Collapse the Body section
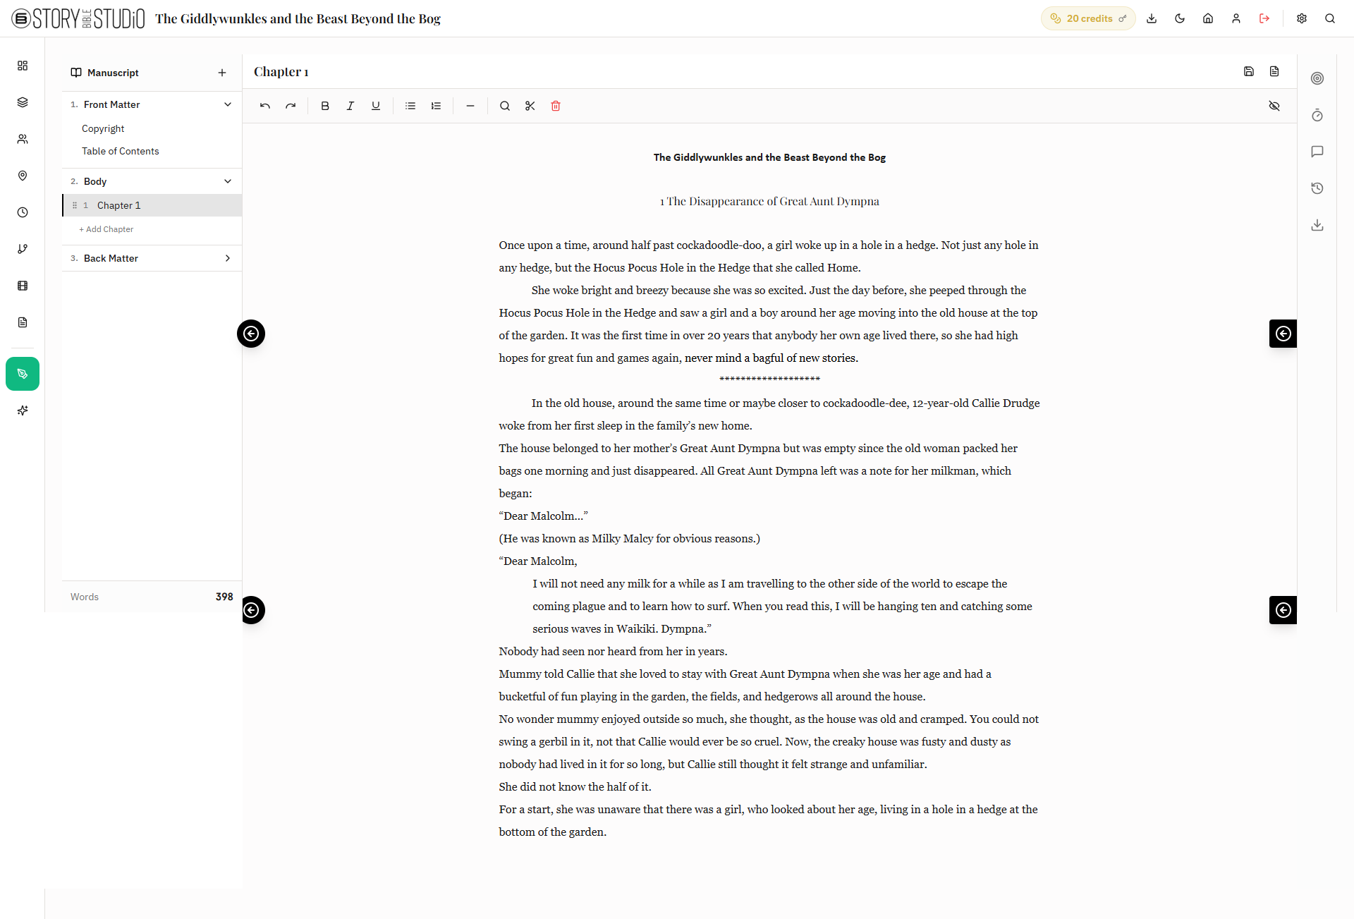The width and height of the screenshot is (1354, 919). (x=228, y=181)
